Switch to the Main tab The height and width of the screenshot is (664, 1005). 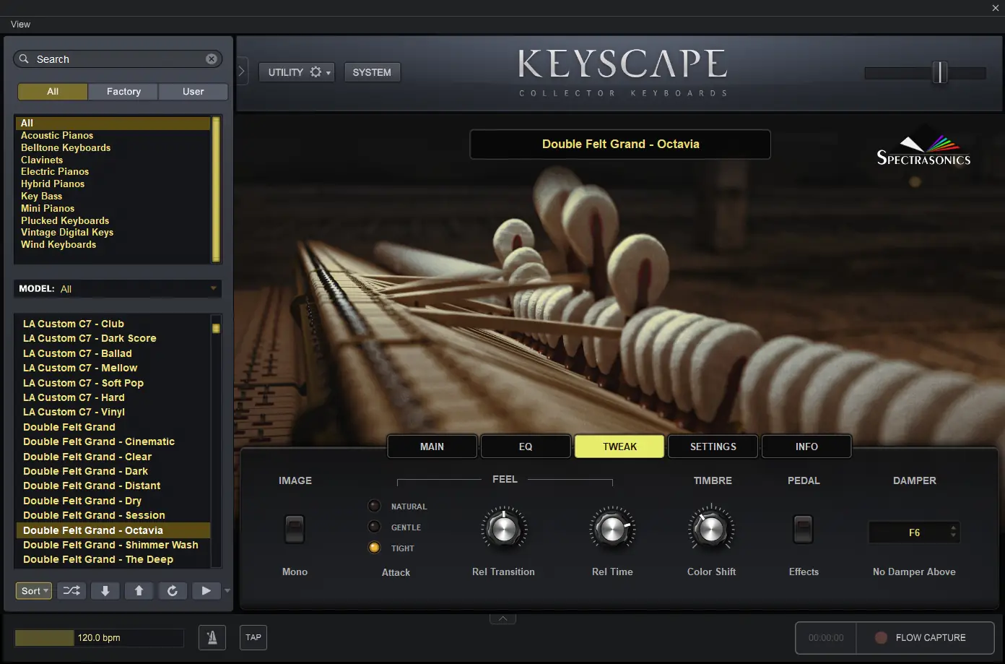point(432,447)
